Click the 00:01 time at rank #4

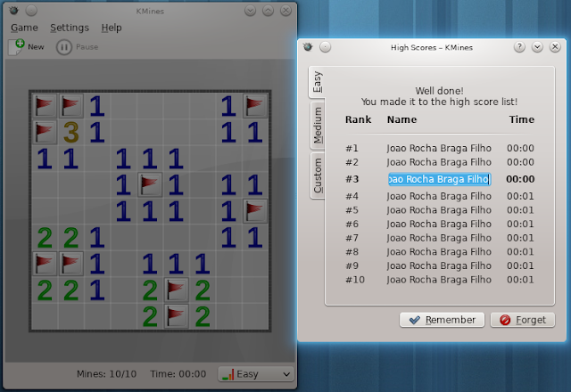coord(520,196)
